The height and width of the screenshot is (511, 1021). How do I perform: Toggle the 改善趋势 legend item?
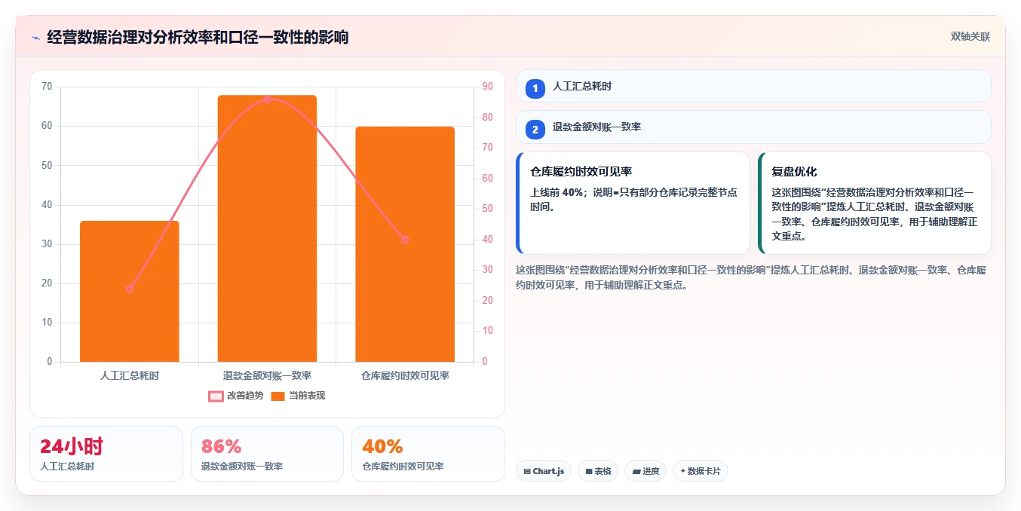point(236,396)
